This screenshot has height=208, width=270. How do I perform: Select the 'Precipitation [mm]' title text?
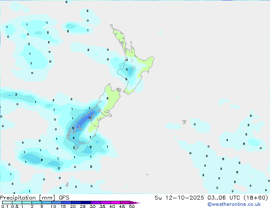[x=27, y=198]
